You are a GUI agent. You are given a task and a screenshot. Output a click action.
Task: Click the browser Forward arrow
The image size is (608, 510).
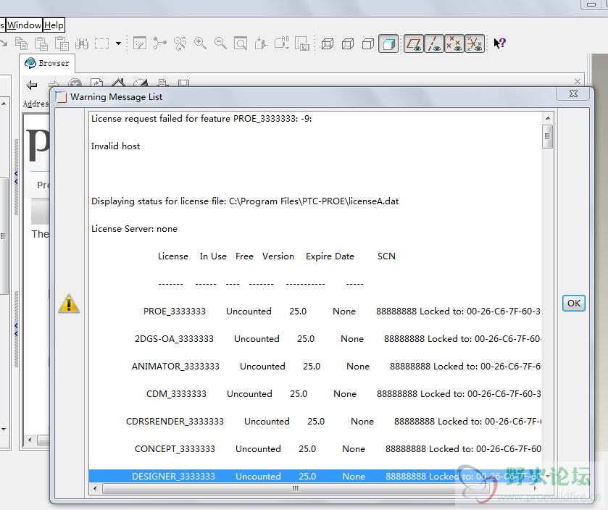[54, 83]
